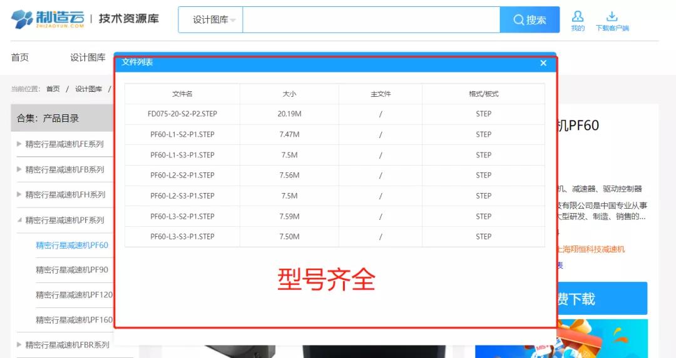Click the 7.50M size cell

click(289, 237)
